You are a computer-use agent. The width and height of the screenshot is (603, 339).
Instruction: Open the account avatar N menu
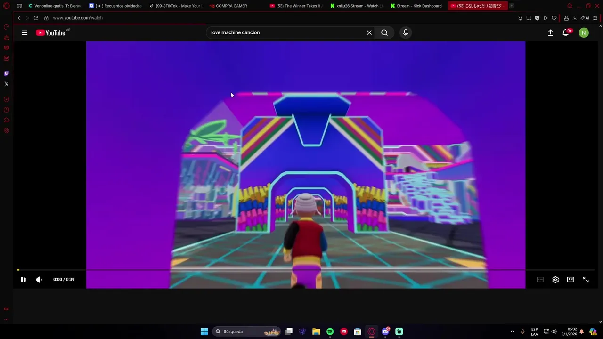[x=584, y=32]
